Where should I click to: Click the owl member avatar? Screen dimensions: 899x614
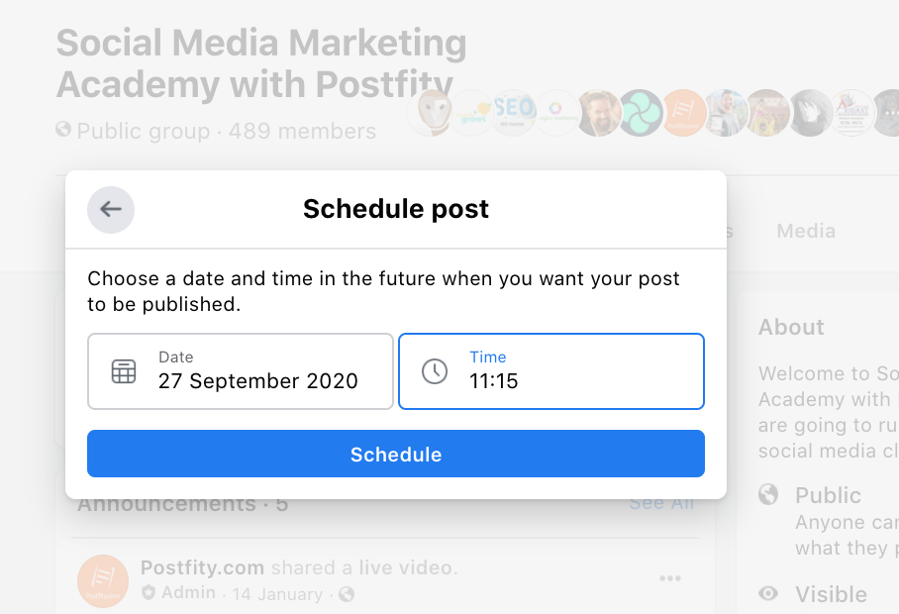click(x=430, y=113)
